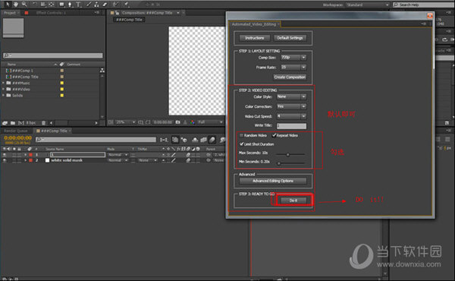
Task: Switch to the Render Queue tab
Action: click(x=16, y=131)
